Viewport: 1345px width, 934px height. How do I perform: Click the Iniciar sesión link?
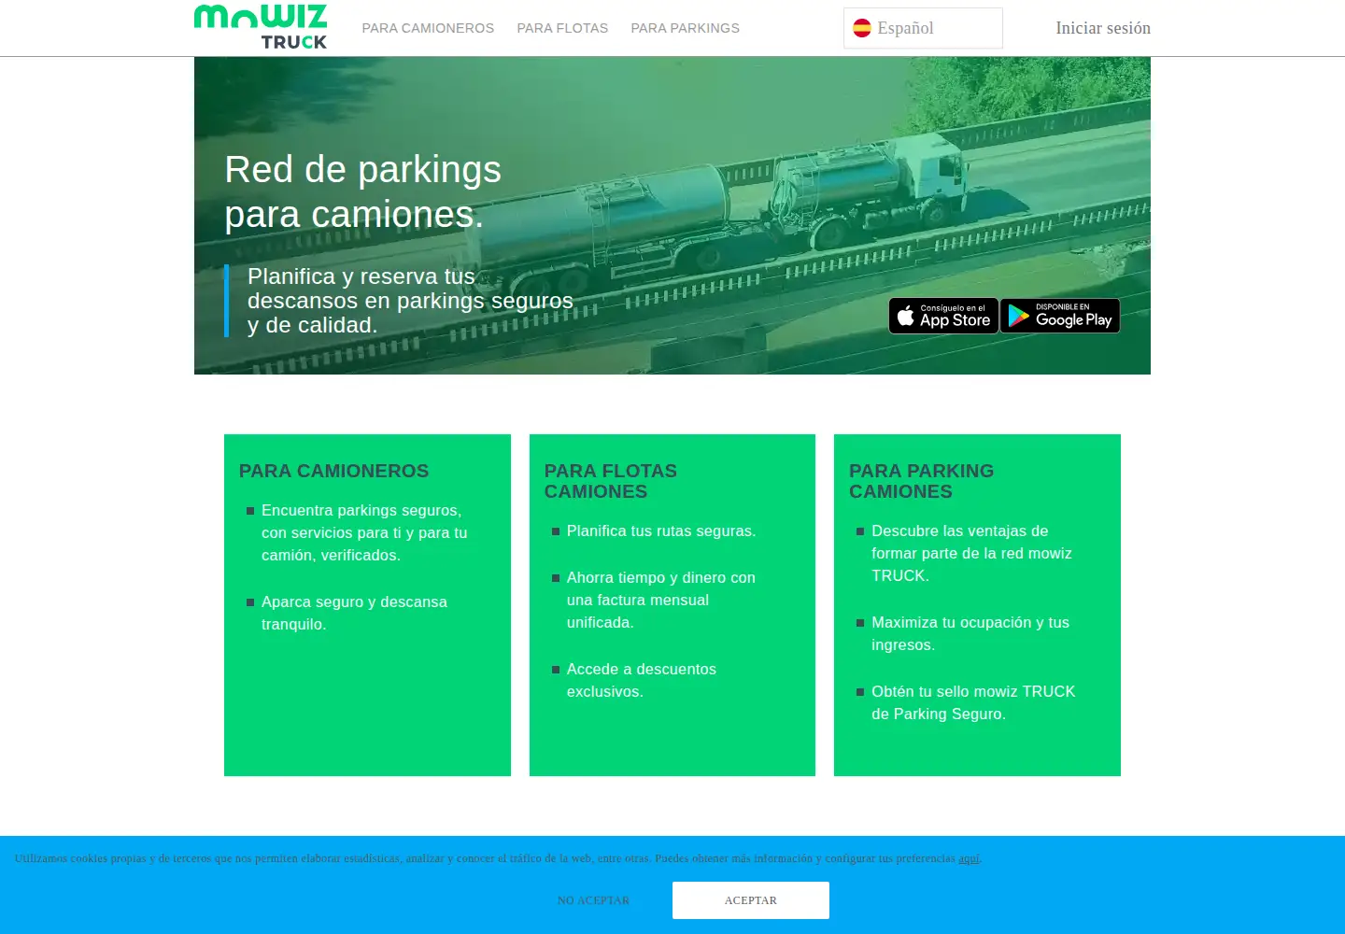(x=1103, y=28)
